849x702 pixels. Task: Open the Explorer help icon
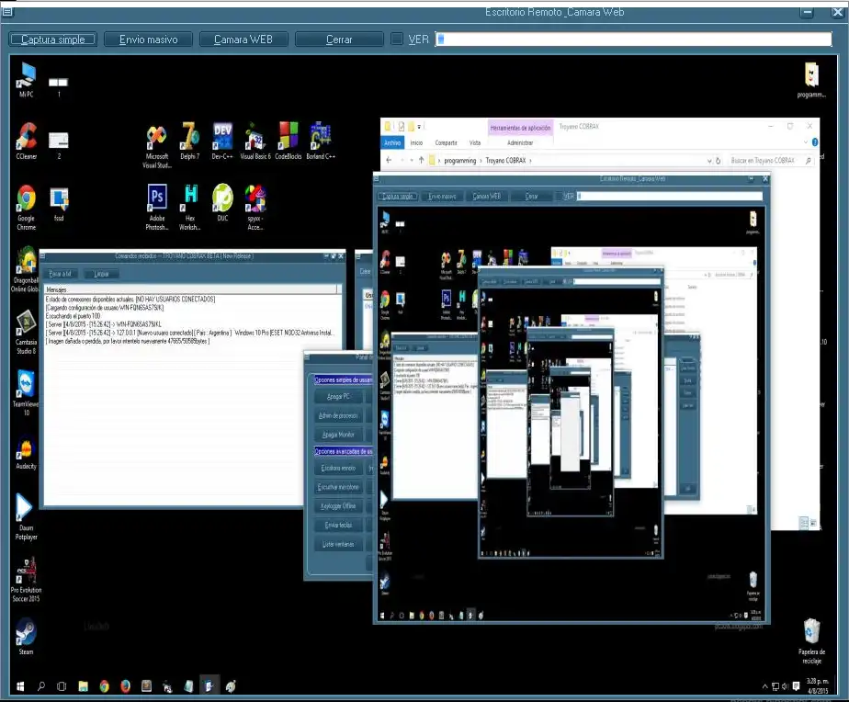pos(814,142)
